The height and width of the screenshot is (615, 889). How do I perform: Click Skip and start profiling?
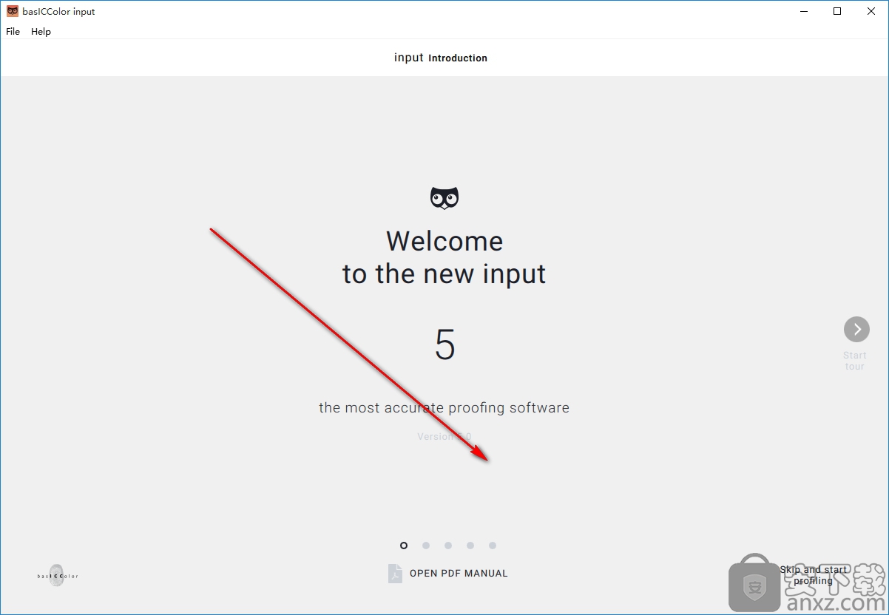point(814,575)
